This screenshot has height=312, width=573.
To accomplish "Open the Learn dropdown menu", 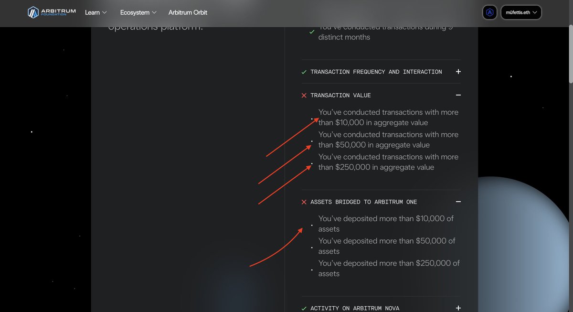I will 96,12.
